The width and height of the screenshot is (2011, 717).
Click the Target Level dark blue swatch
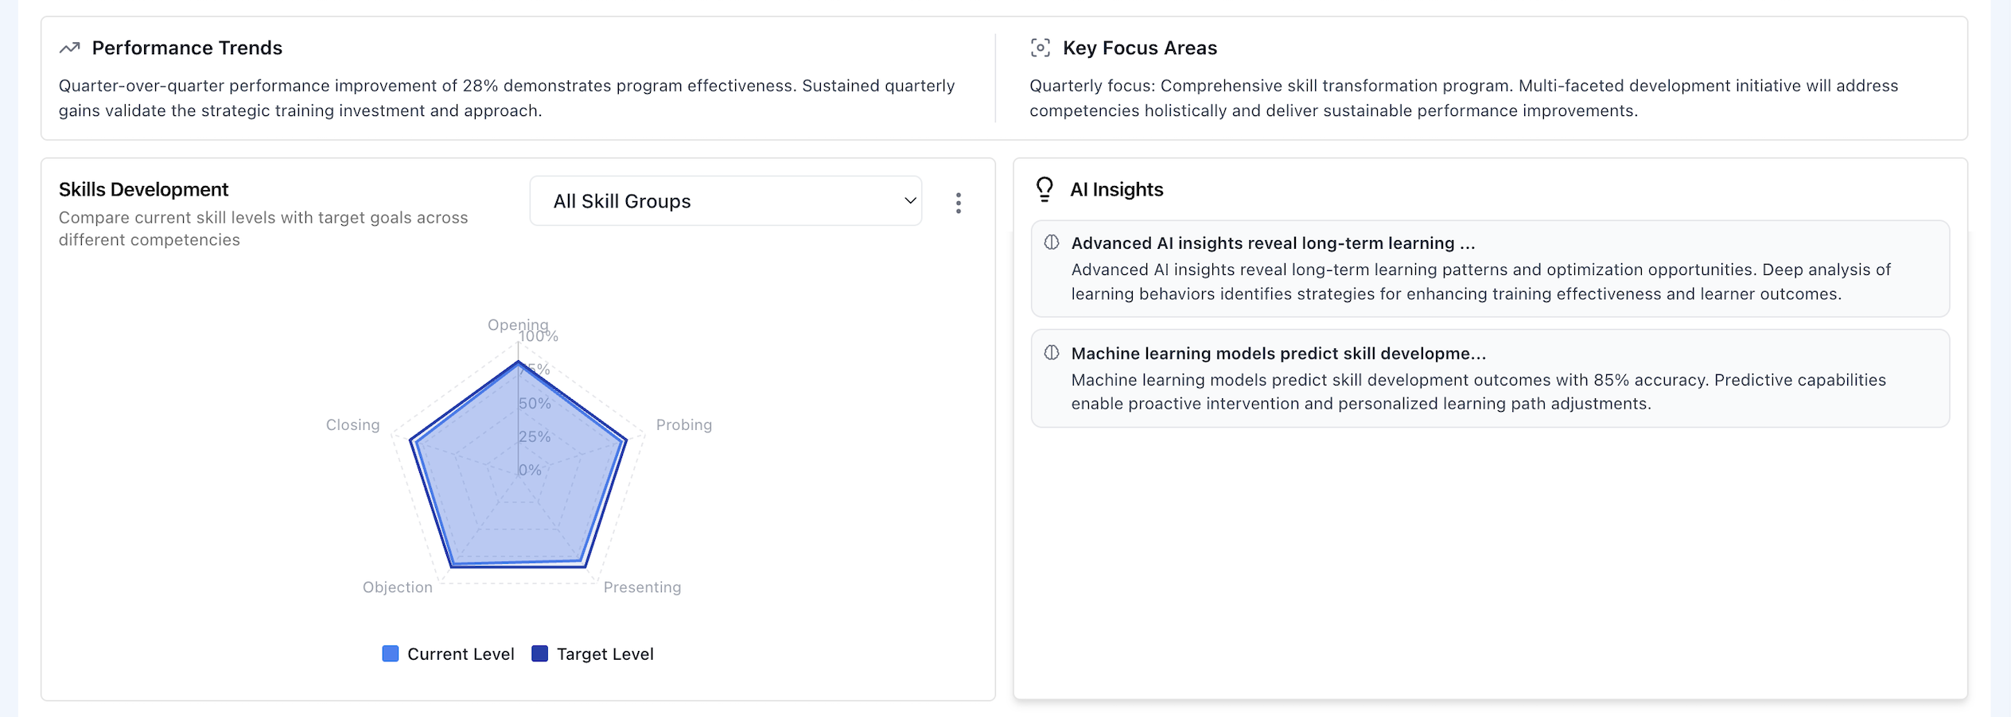click(539, 653)
